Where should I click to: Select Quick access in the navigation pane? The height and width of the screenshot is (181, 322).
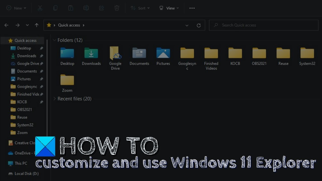(22, 40)
